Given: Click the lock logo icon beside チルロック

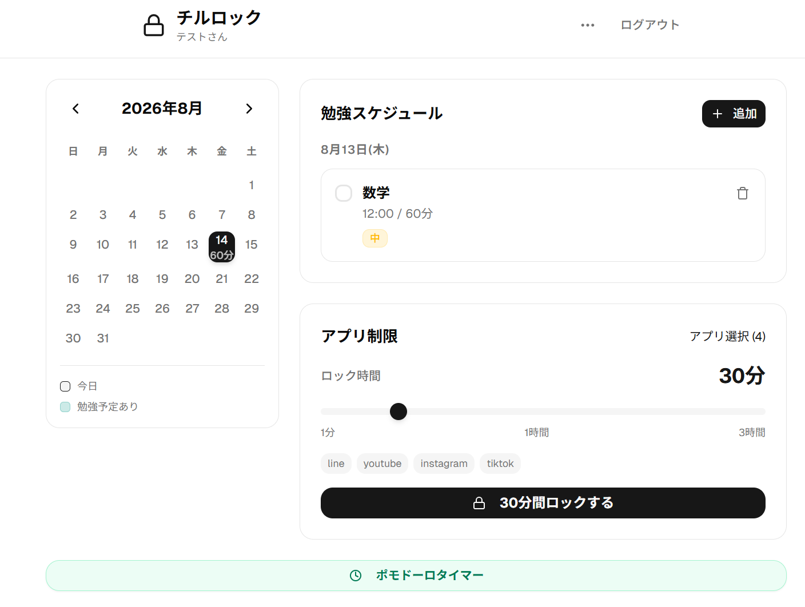Looking at the screenshot, I should (x=153, y=25).
